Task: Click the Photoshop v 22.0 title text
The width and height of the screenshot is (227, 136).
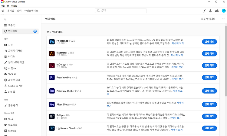Action: (x=66, y=41)
